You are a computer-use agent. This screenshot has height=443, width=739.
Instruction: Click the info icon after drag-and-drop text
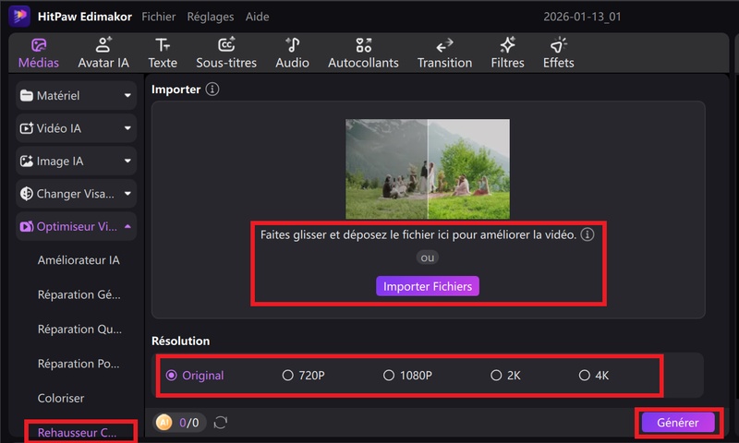coord(588,234)
